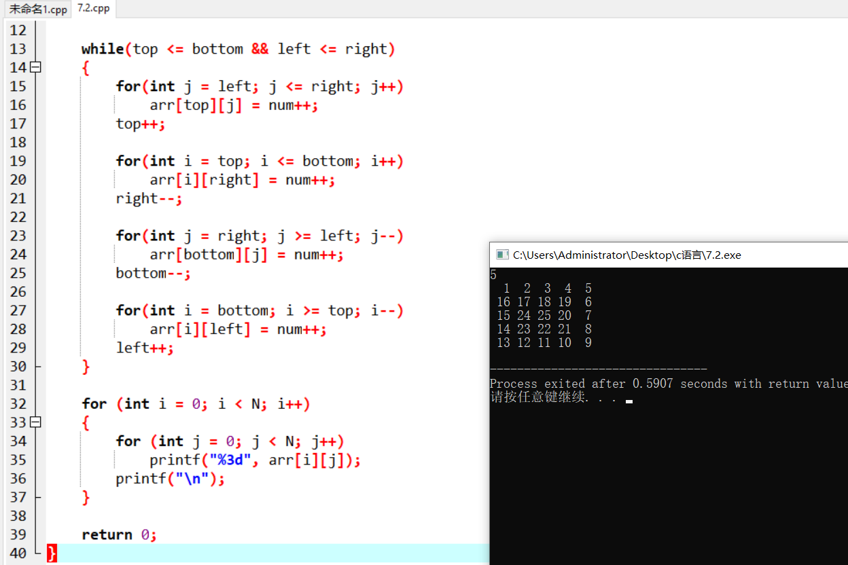Click line number 32 in the gutter

tap(18, 404)
